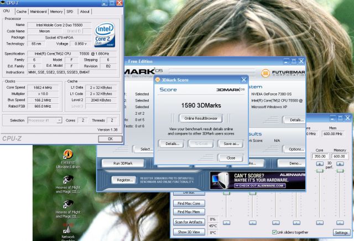Toggle the Link sliders together checkbox

(x=274, y=232)
